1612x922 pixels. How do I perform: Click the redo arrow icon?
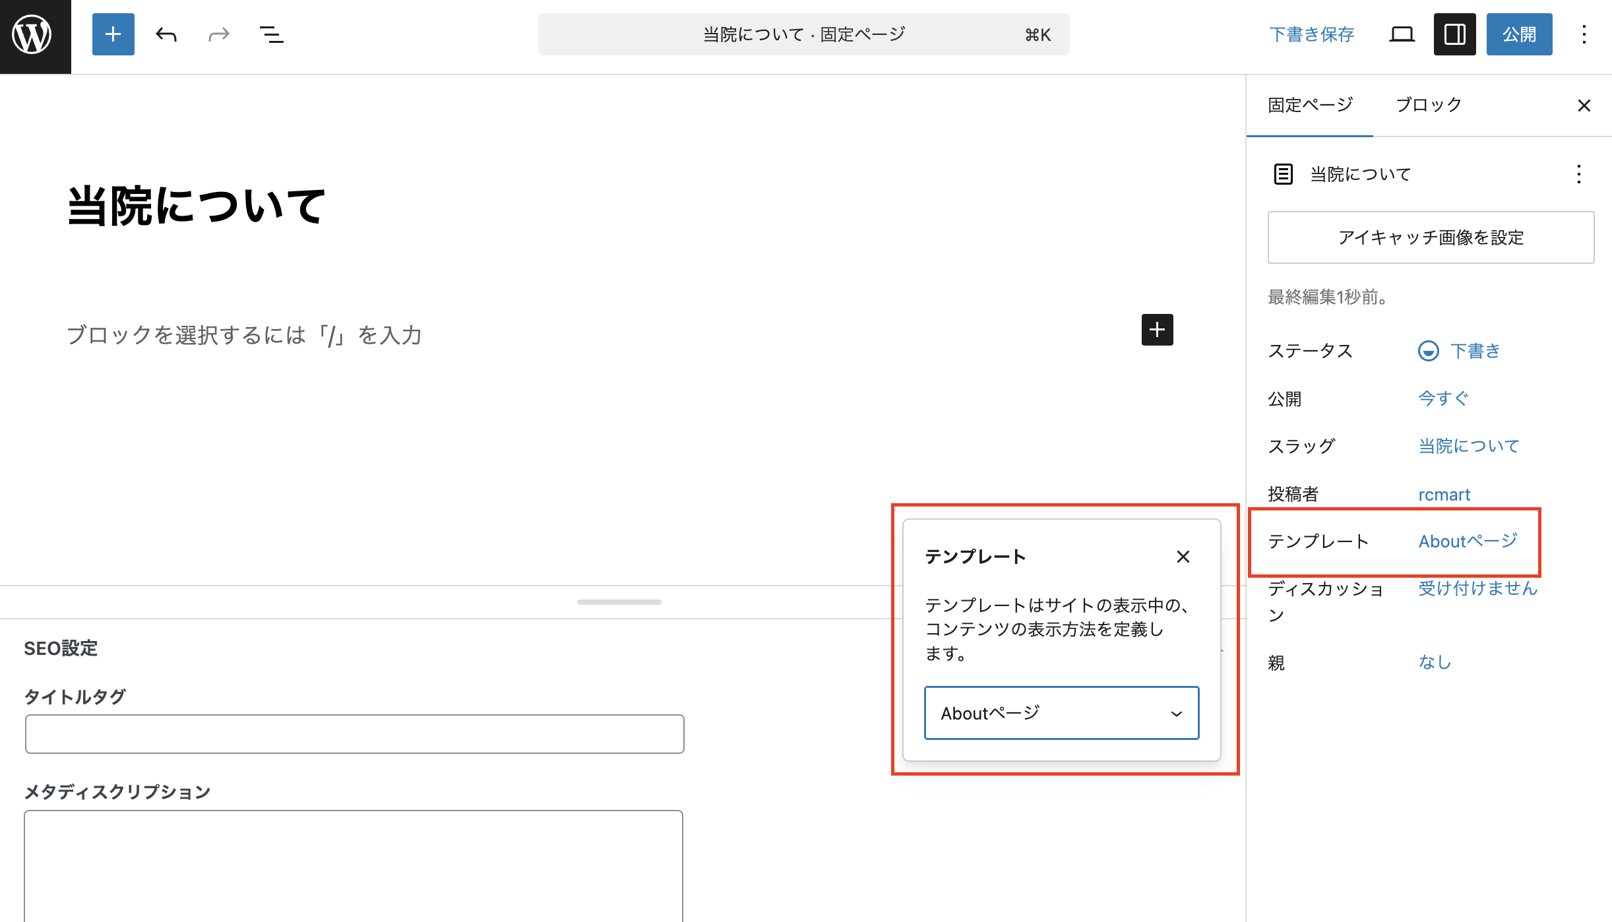click(219, 34)
